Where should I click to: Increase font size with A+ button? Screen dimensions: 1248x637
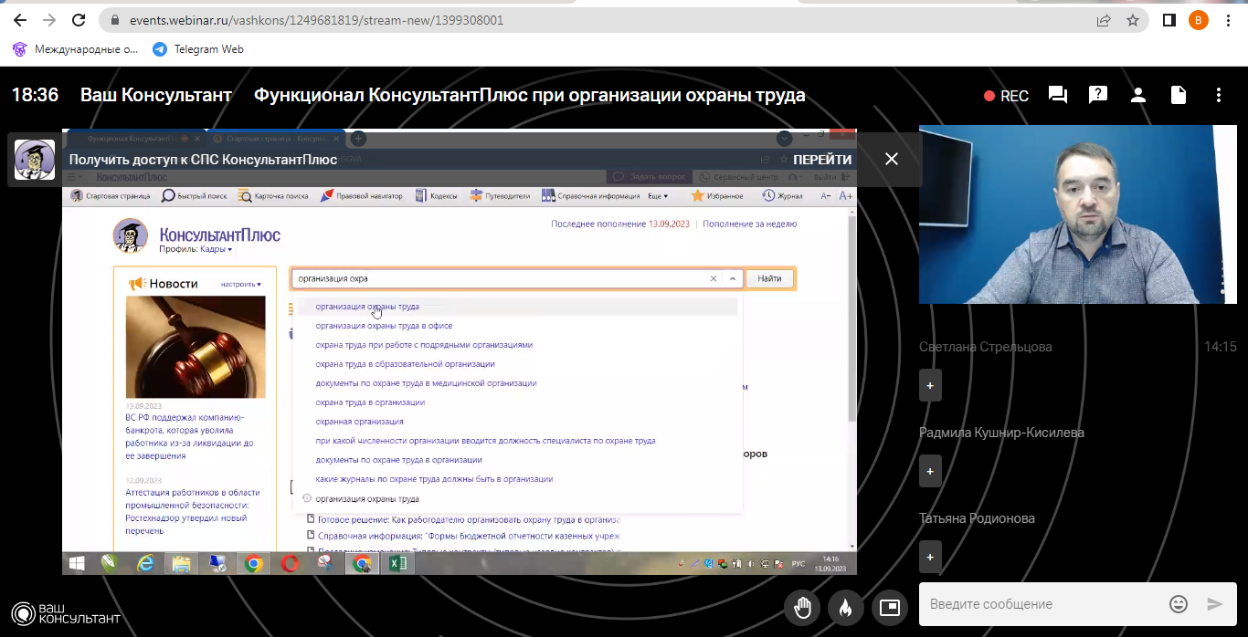click(x=846, y=196)
